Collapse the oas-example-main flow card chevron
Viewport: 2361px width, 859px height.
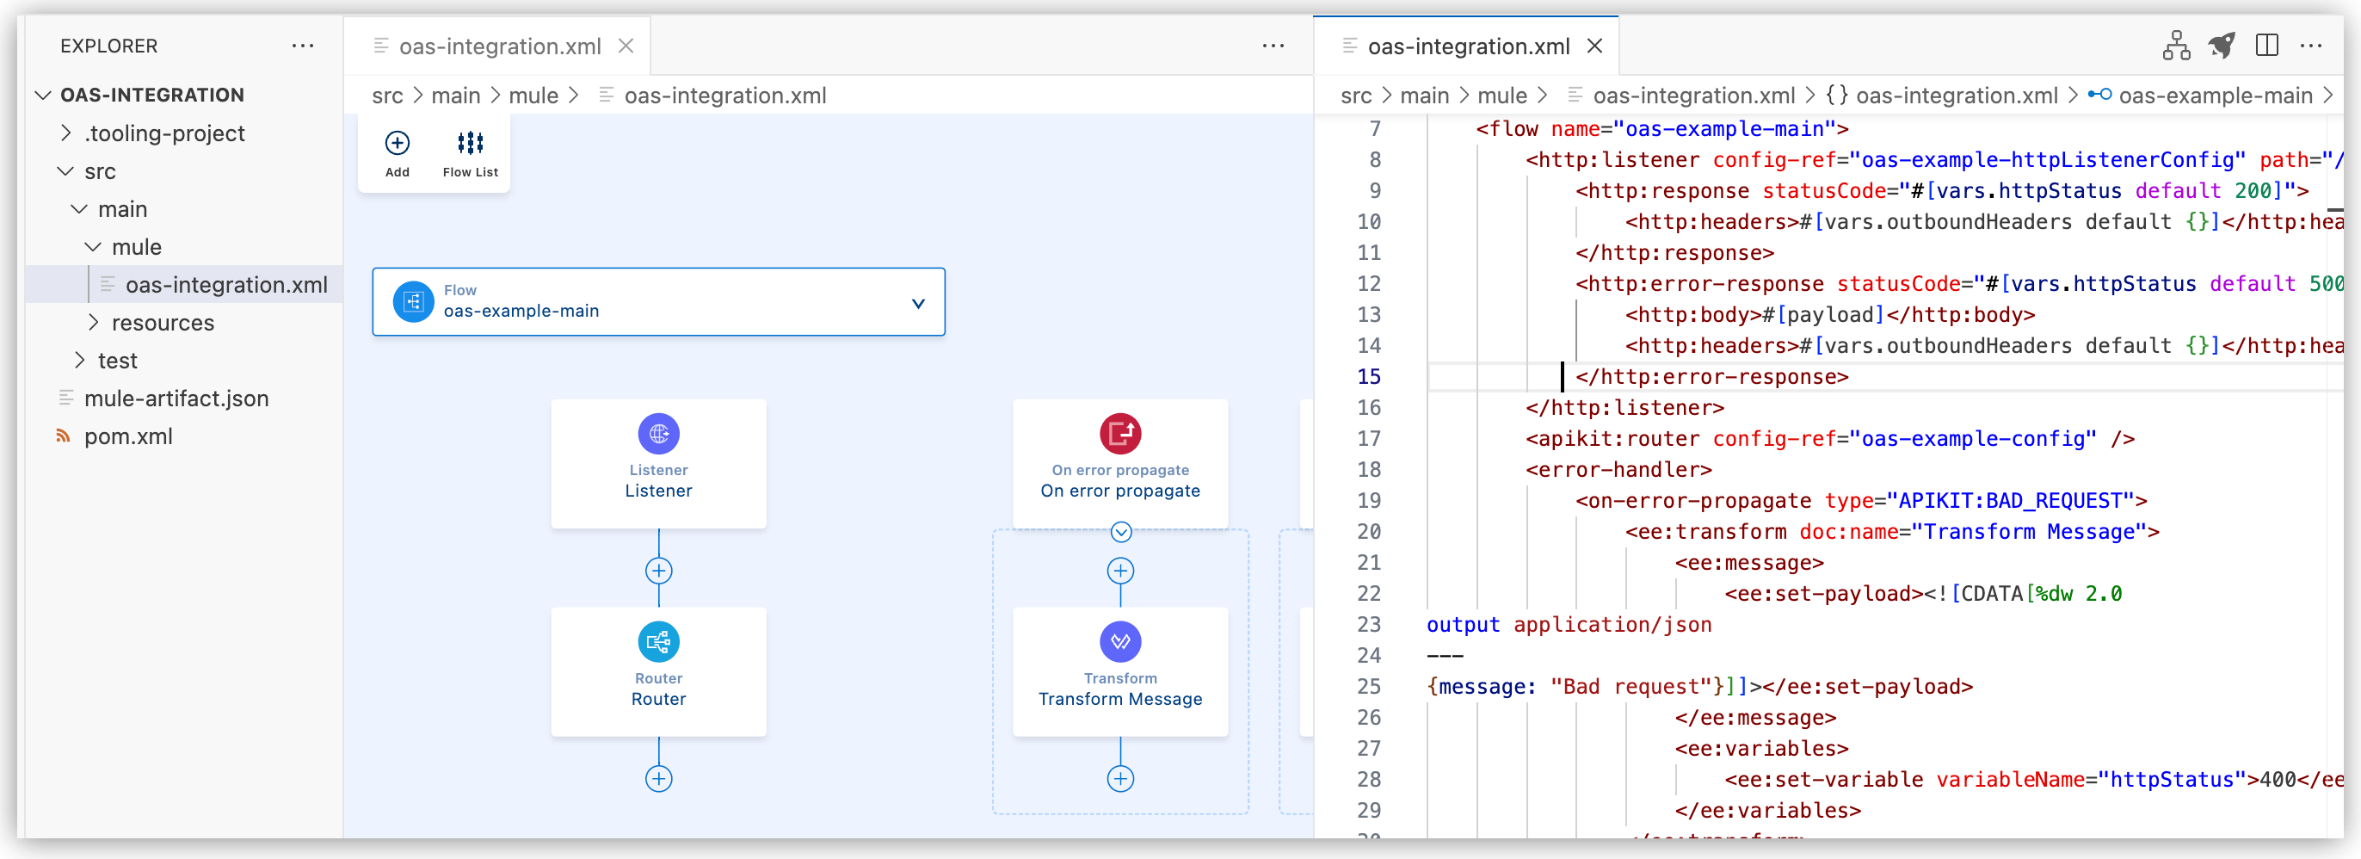click(917, 302)
